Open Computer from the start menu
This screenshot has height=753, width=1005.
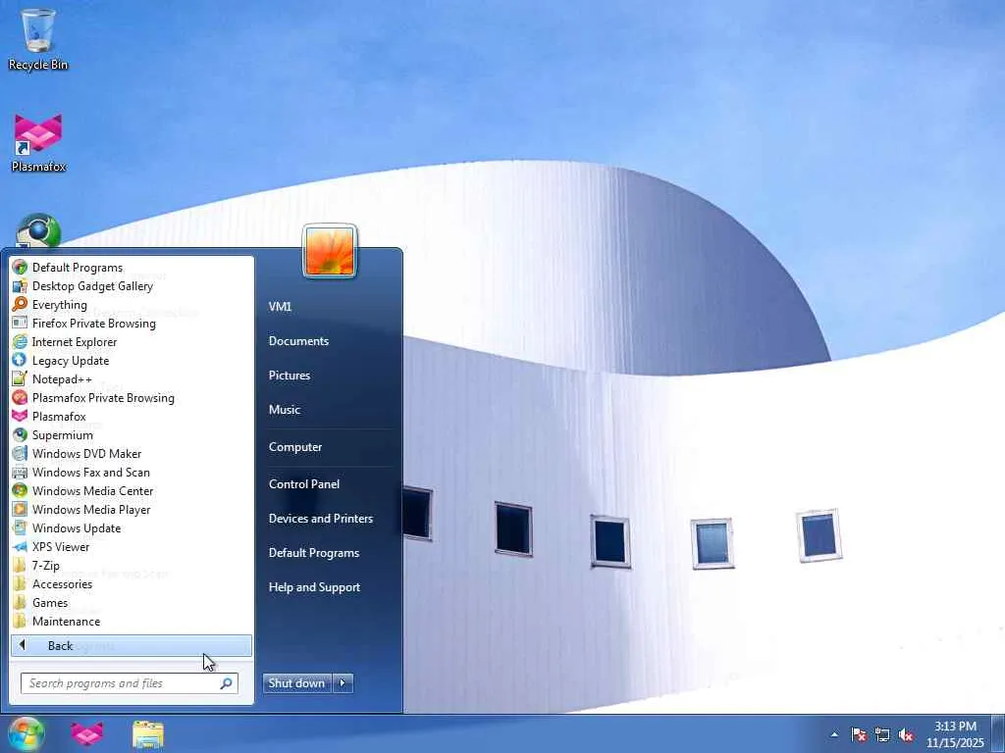(295, 447)
